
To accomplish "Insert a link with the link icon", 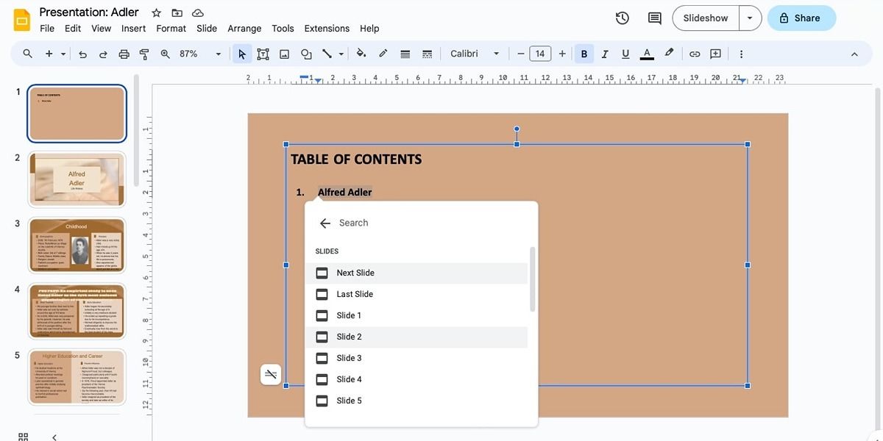I will click(x=694, y=53).
